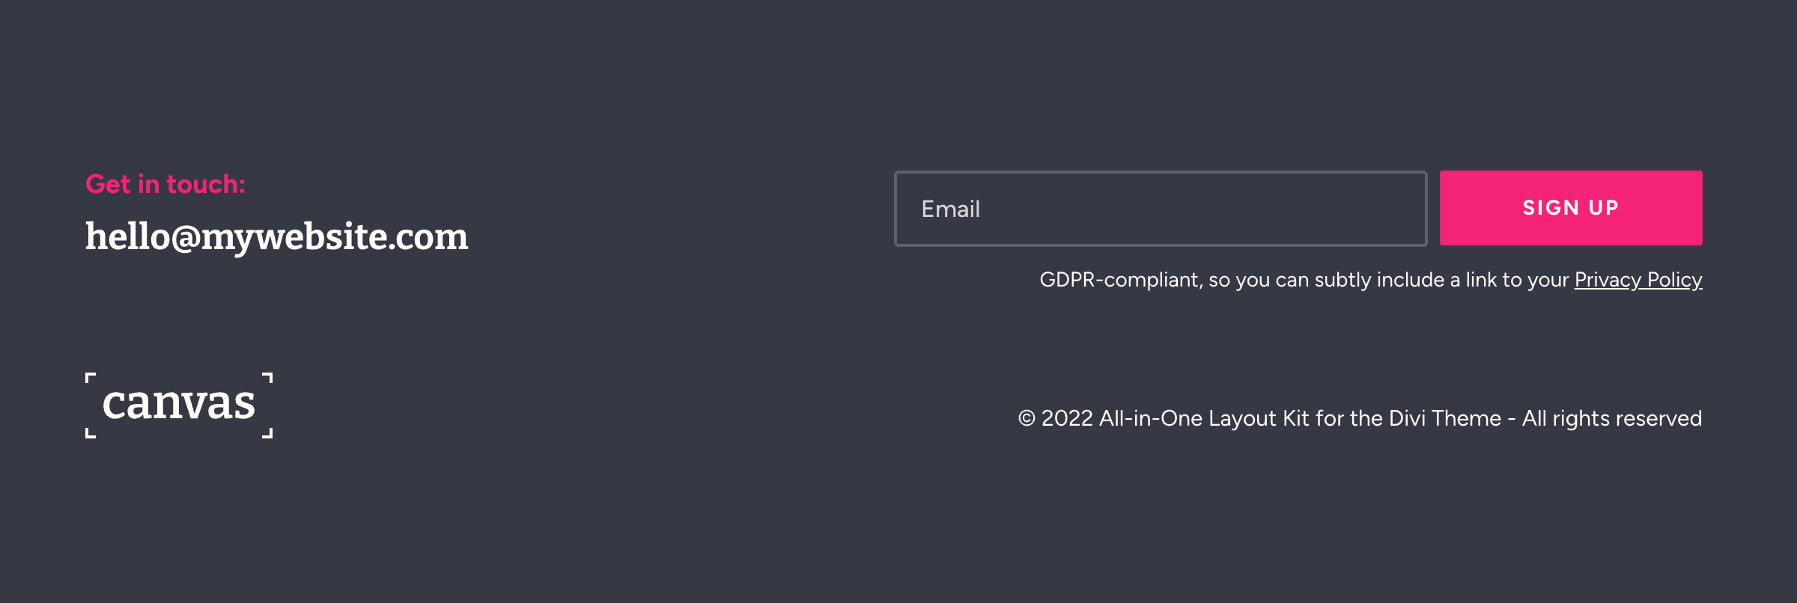Click the year 2022 in the copyright line
This screenshot has width=1797, height=603.
tap(1067, 418)
